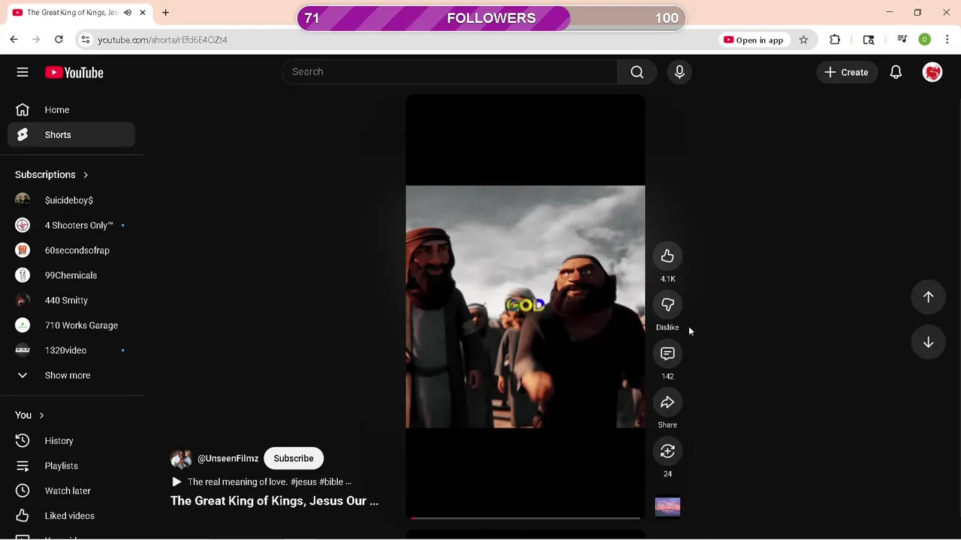Viewport: 961px width, 540px height.
Task: Open the 1320video channel
Action: click(x=71, y=350)
